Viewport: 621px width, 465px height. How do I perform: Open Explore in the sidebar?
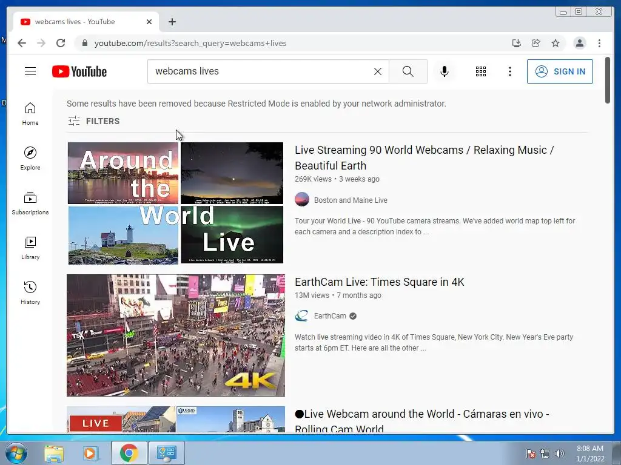coord(30,158)
